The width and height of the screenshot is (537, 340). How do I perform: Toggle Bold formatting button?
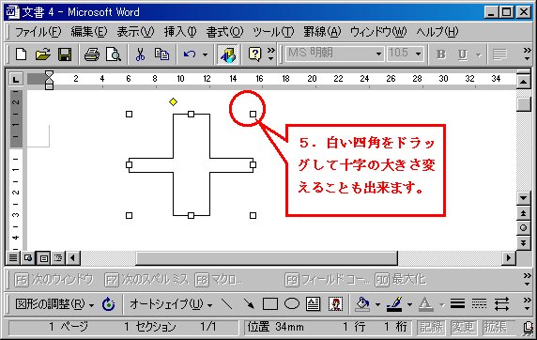[441, 54]
